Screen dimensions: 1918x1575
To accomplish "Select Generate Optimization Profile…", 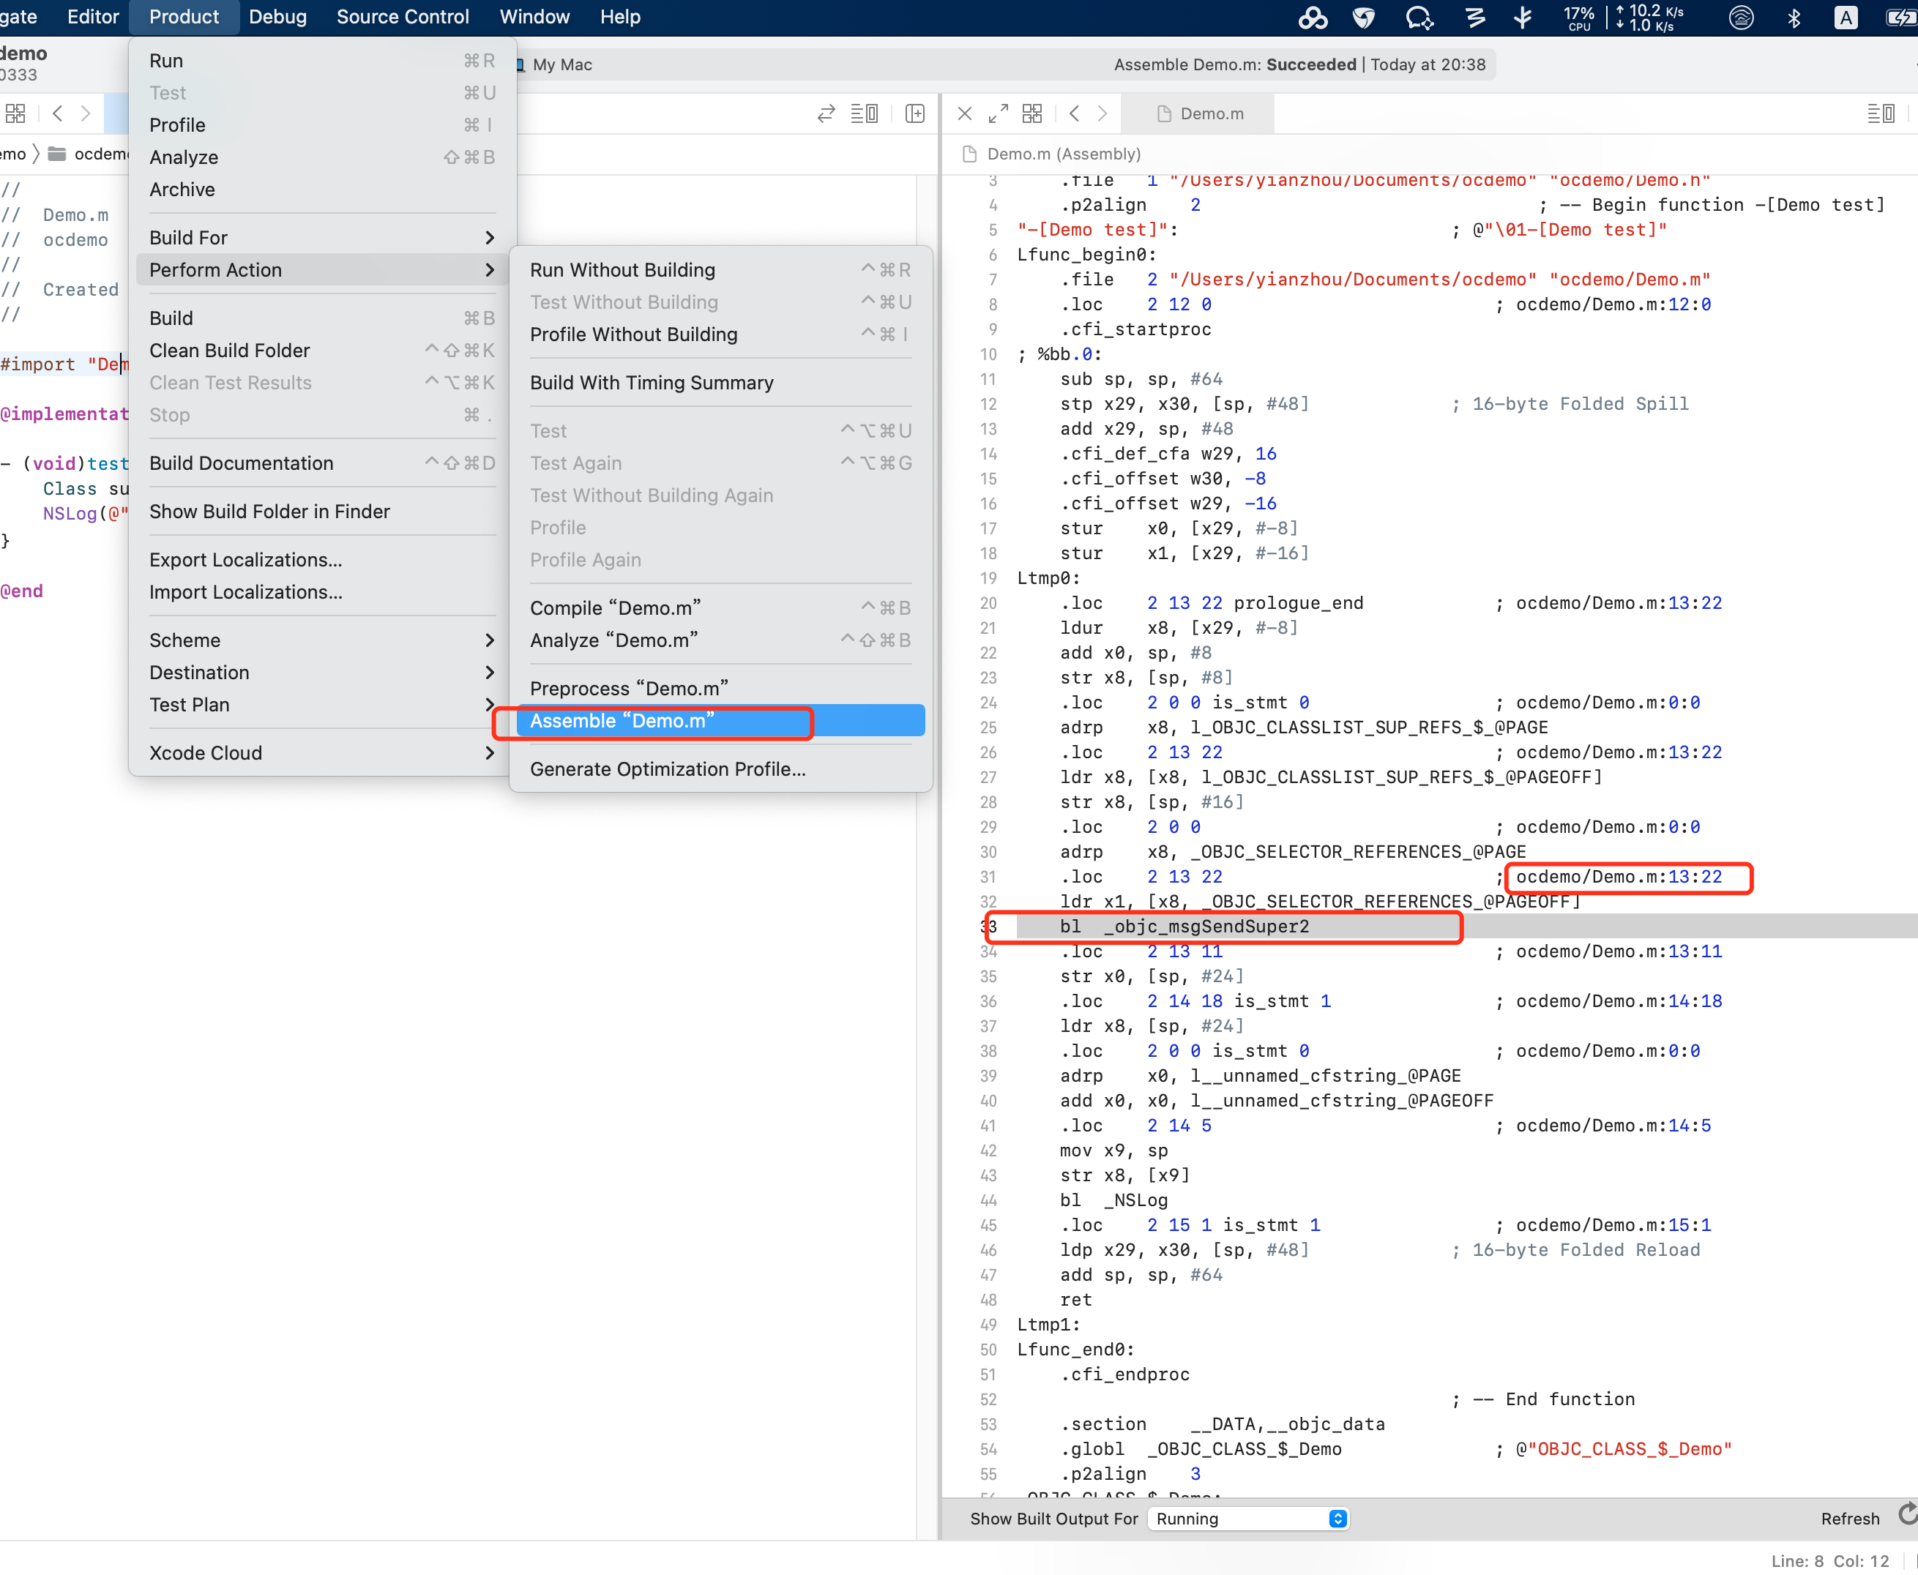I will click(720, 769).
